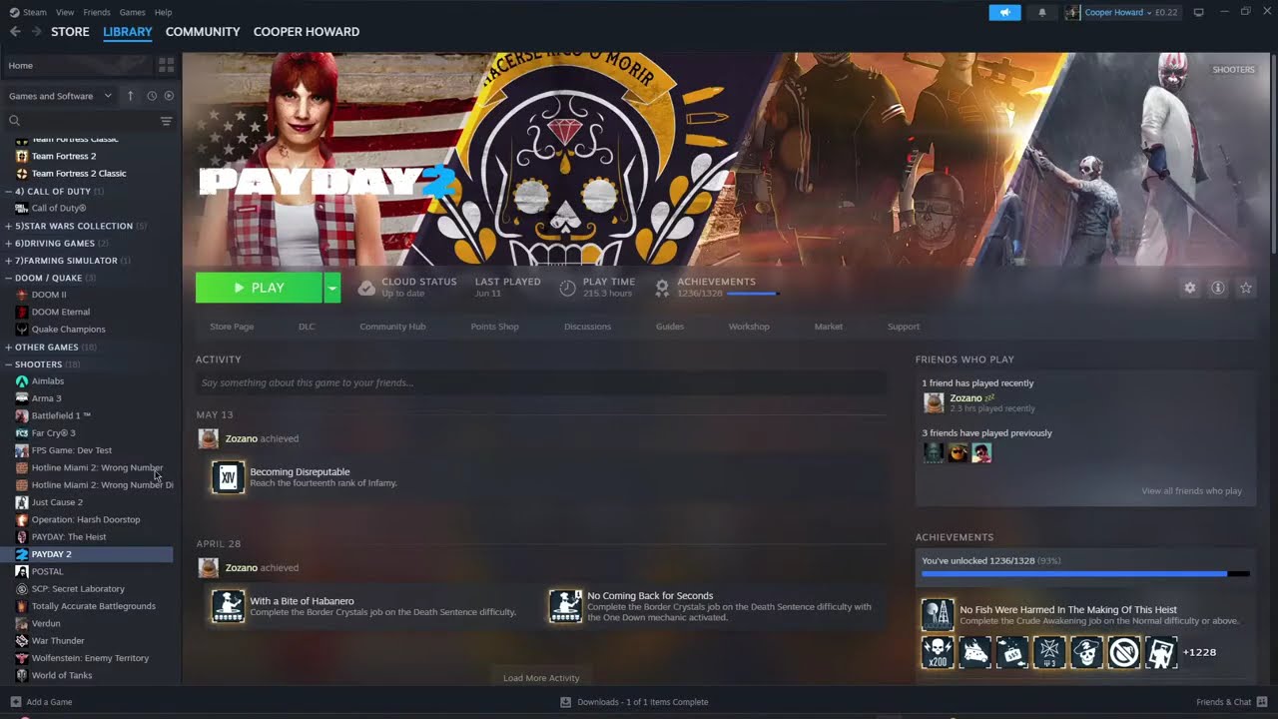This screenshot has height=719, width=1278.
Task: Add PAYDAY 2 to favorites star
Action: [1246, 288]
